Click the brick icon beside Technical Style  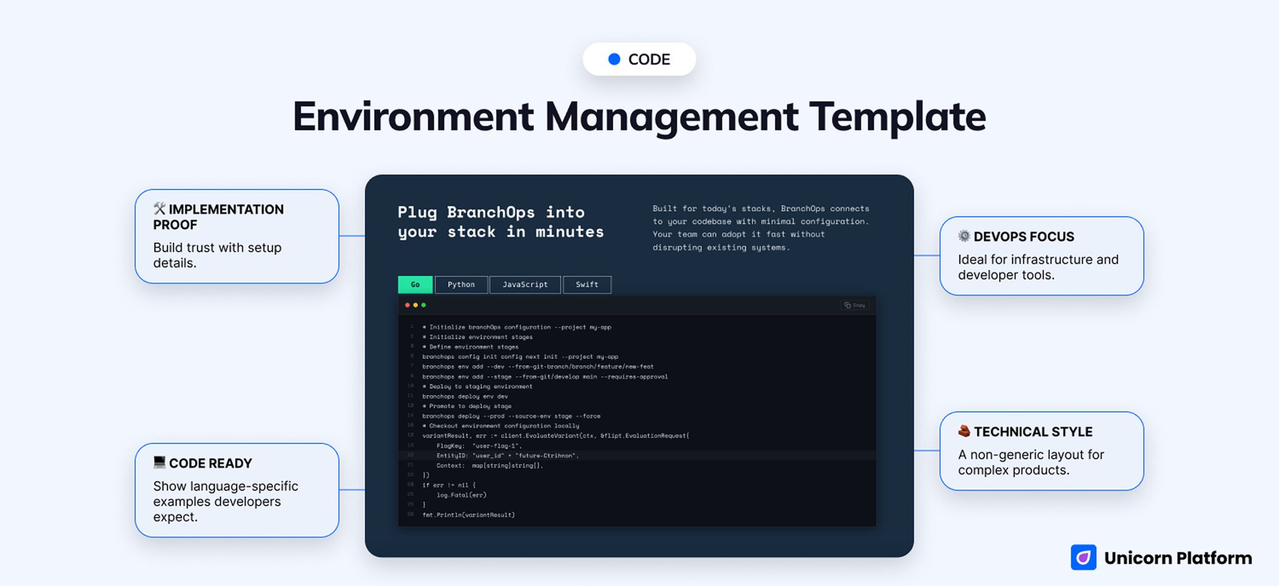(964, 431)
